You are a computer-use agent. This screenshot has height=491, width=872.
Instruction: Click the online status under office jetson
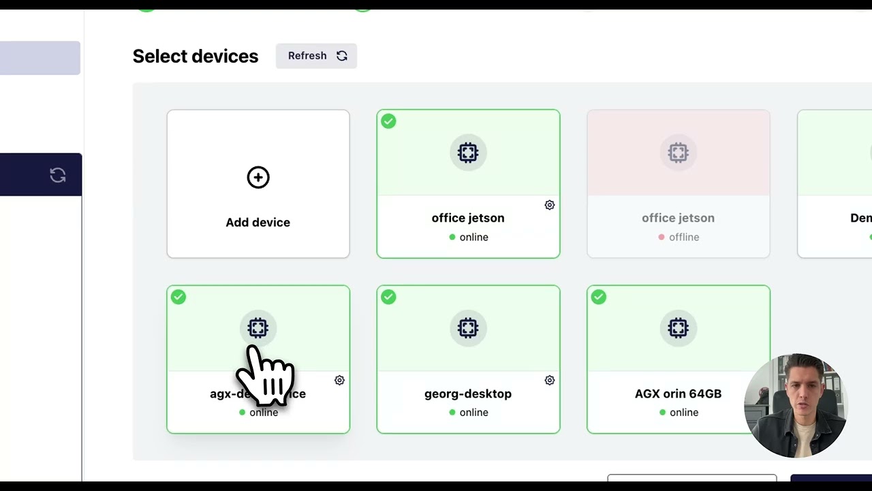coord(469,237)
